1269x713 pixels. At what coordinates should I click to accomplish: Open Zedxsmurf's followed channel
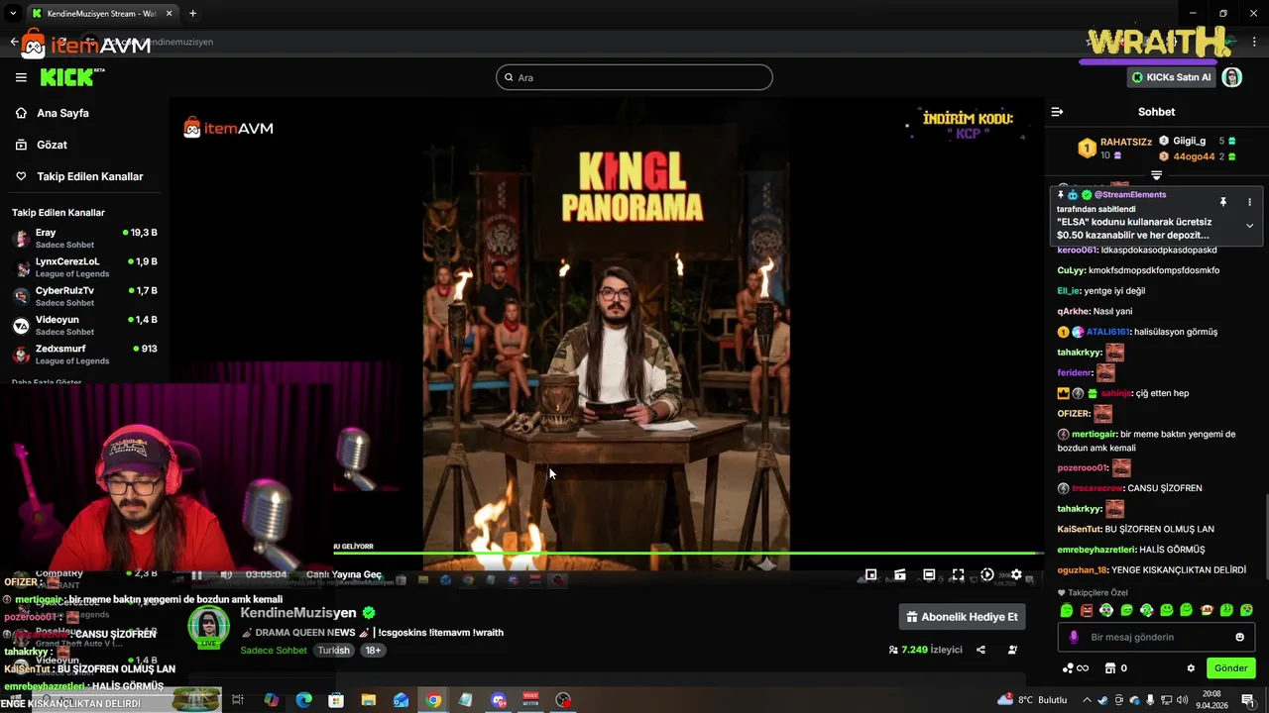coord(84,355)
